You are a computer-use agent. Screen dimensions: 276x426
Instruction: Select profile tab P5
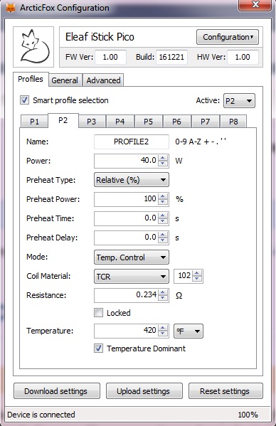[x=149, y=121]
